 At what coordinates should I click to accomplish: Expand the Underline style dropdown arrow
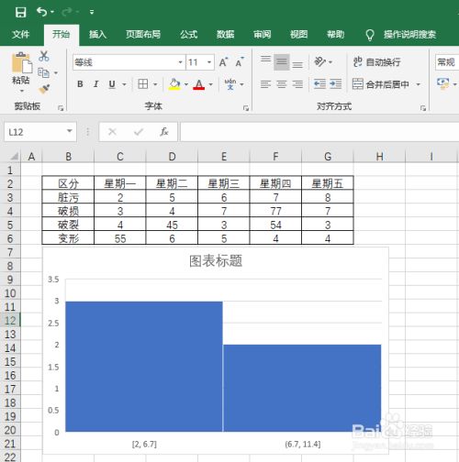pos(124,84)
